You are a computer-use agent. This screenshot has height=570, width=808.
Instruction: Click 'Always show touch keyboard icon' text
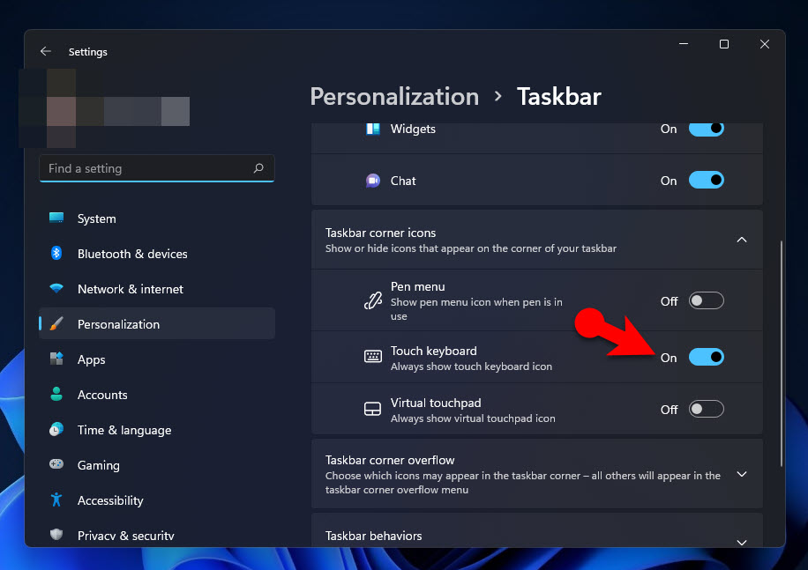pos(471,366)
